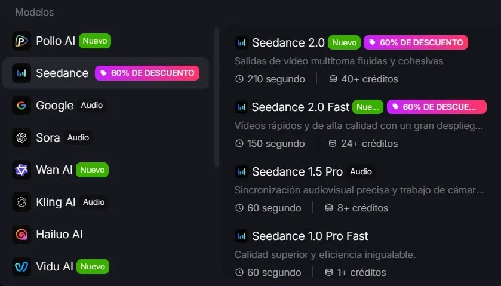Click the 60% DE DESCUENTO badge beside Seedance
The width and height of the screenshot is (501, 286).
tap(147, 73)
